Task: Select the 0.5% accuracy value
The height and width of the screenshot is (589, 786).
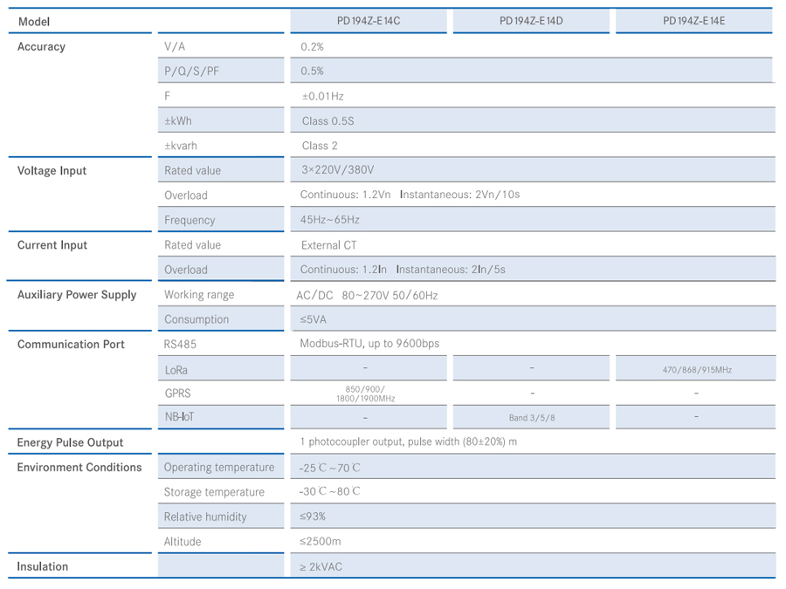Action: point(313,71)
